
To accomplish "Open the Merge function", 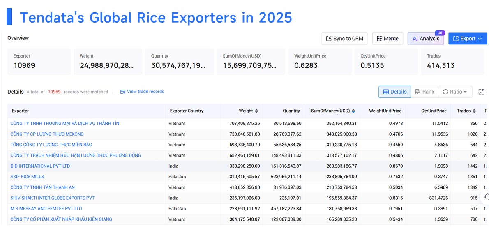I will tap(388, 39).
